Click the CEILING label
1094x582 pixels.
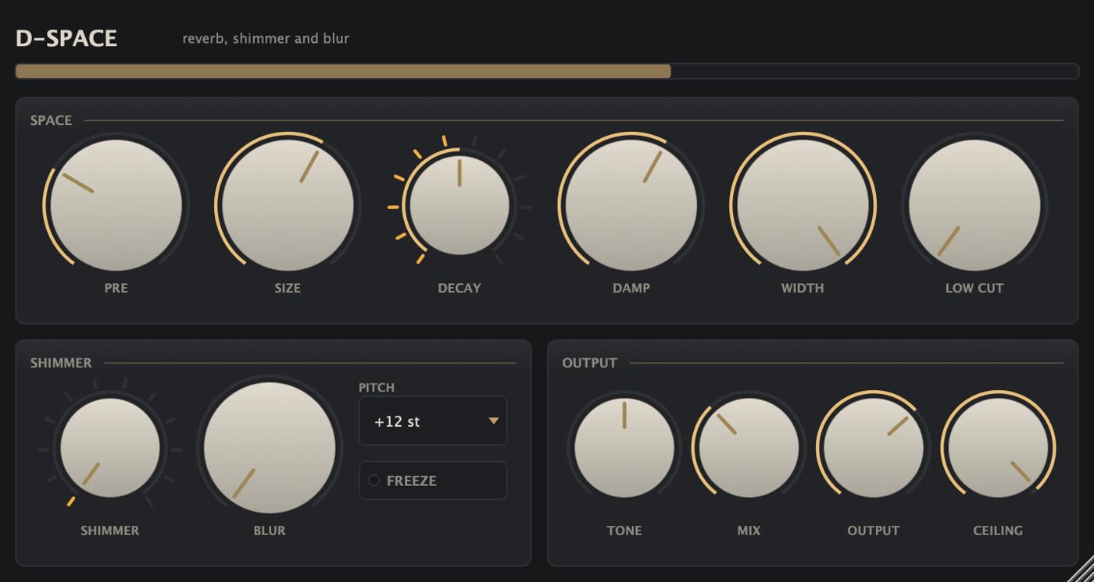coord(998,531)
